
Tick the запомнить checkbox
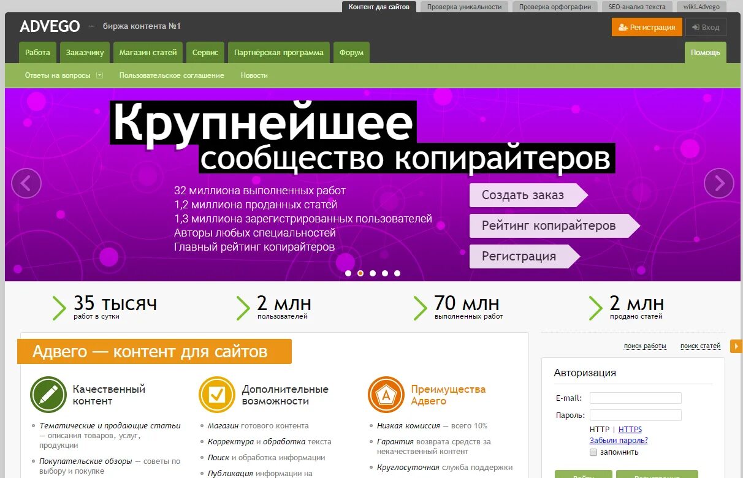point(593,452)
